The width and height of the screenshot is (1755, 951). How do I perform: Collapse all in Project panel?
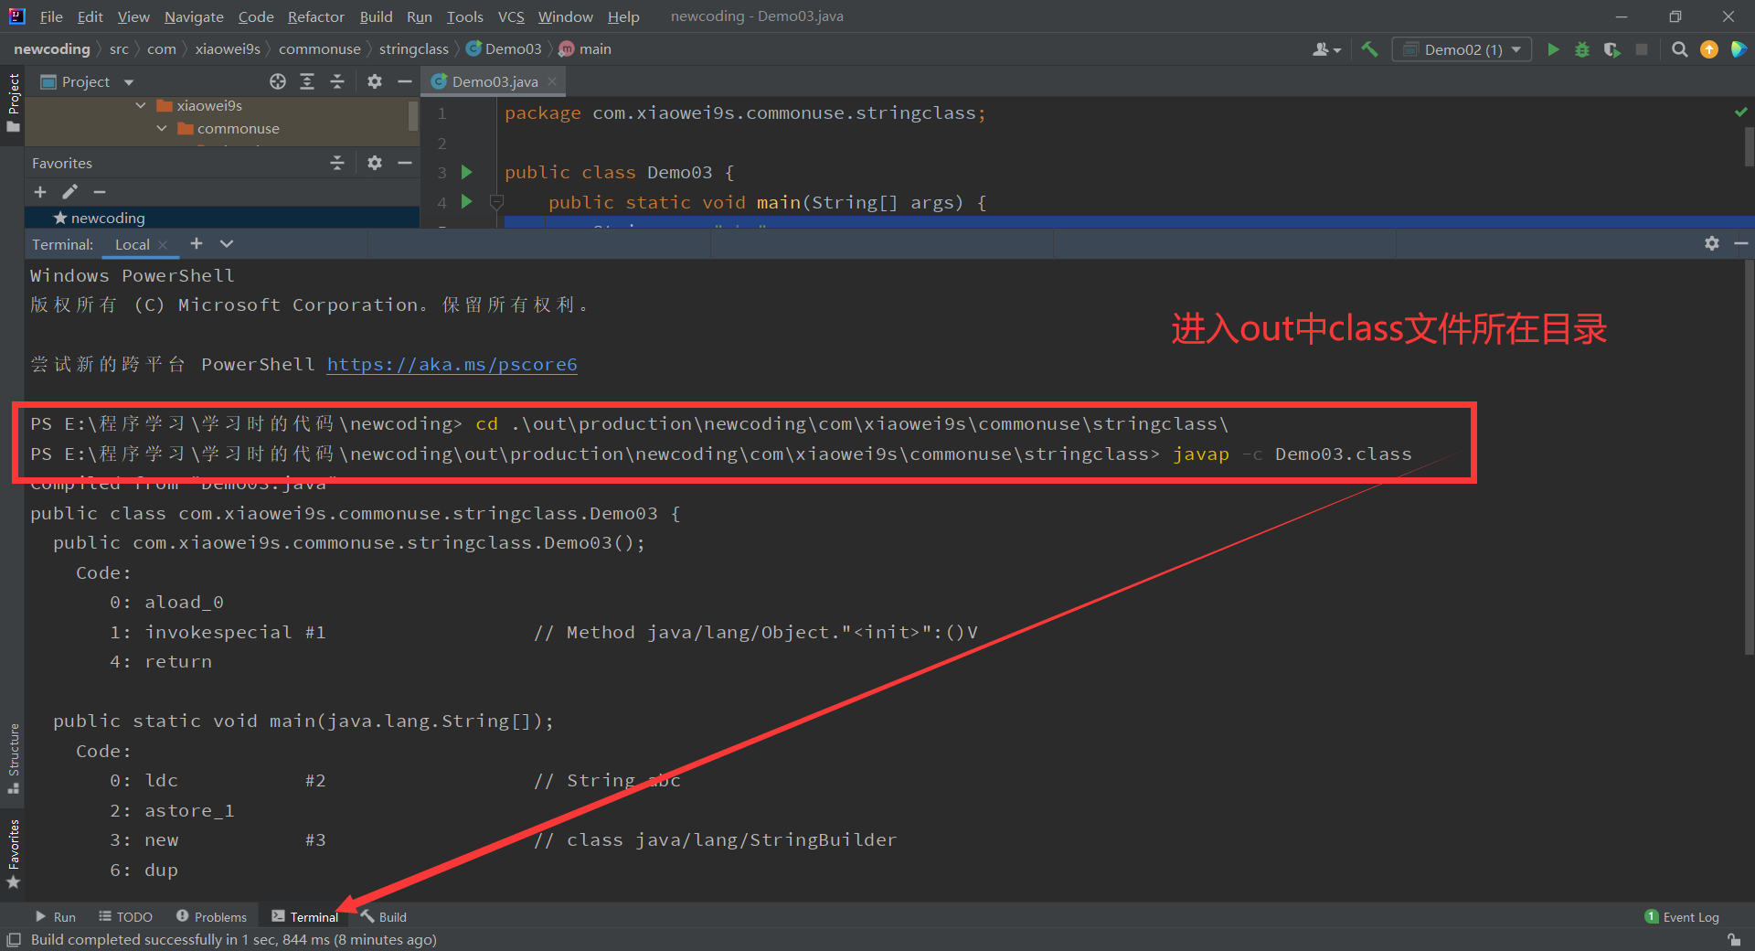(x=337, y=81)
